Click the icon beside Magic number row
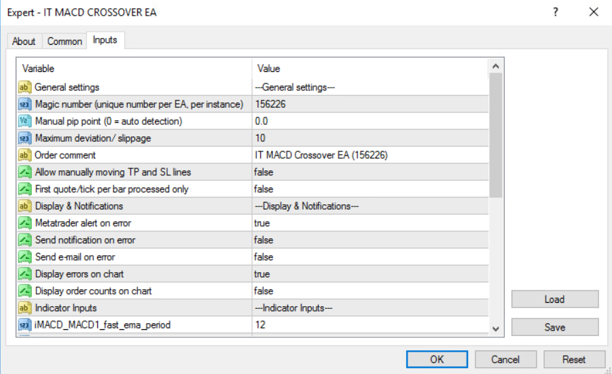612x374 pixels. click(x=24, y=105)
